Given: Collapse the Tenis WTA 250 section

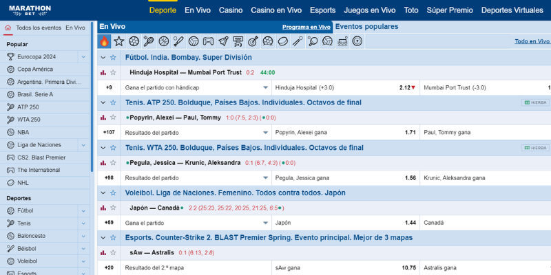Looking at the screenshot, I should 103,148.
